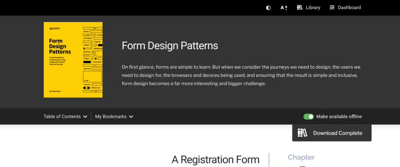Open the My Bookmarks menu label
Viewport: 400px width, 167px height.
click(x=111, y=117)
